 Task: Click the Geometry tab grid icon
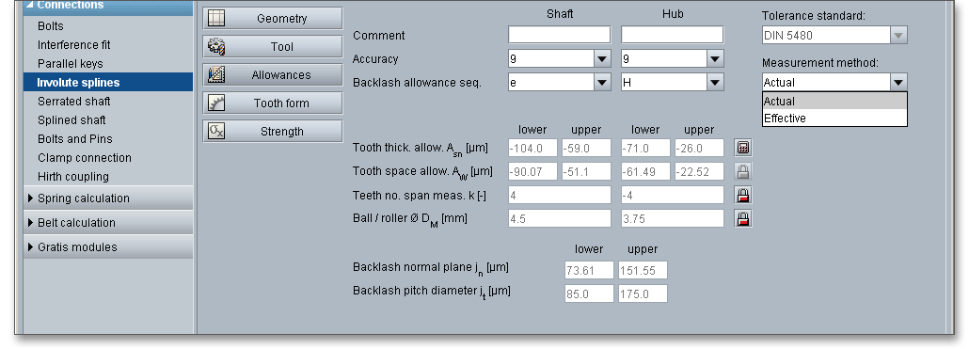tap(216, 18)
